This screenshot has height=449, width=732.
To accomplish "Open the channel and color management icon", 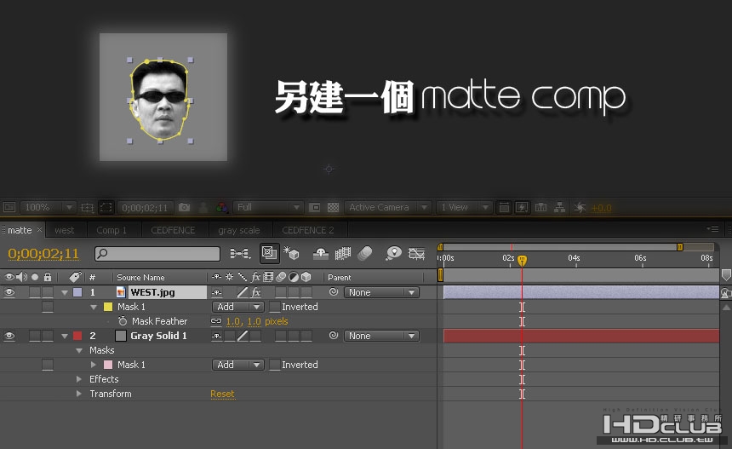I will 222,207.
